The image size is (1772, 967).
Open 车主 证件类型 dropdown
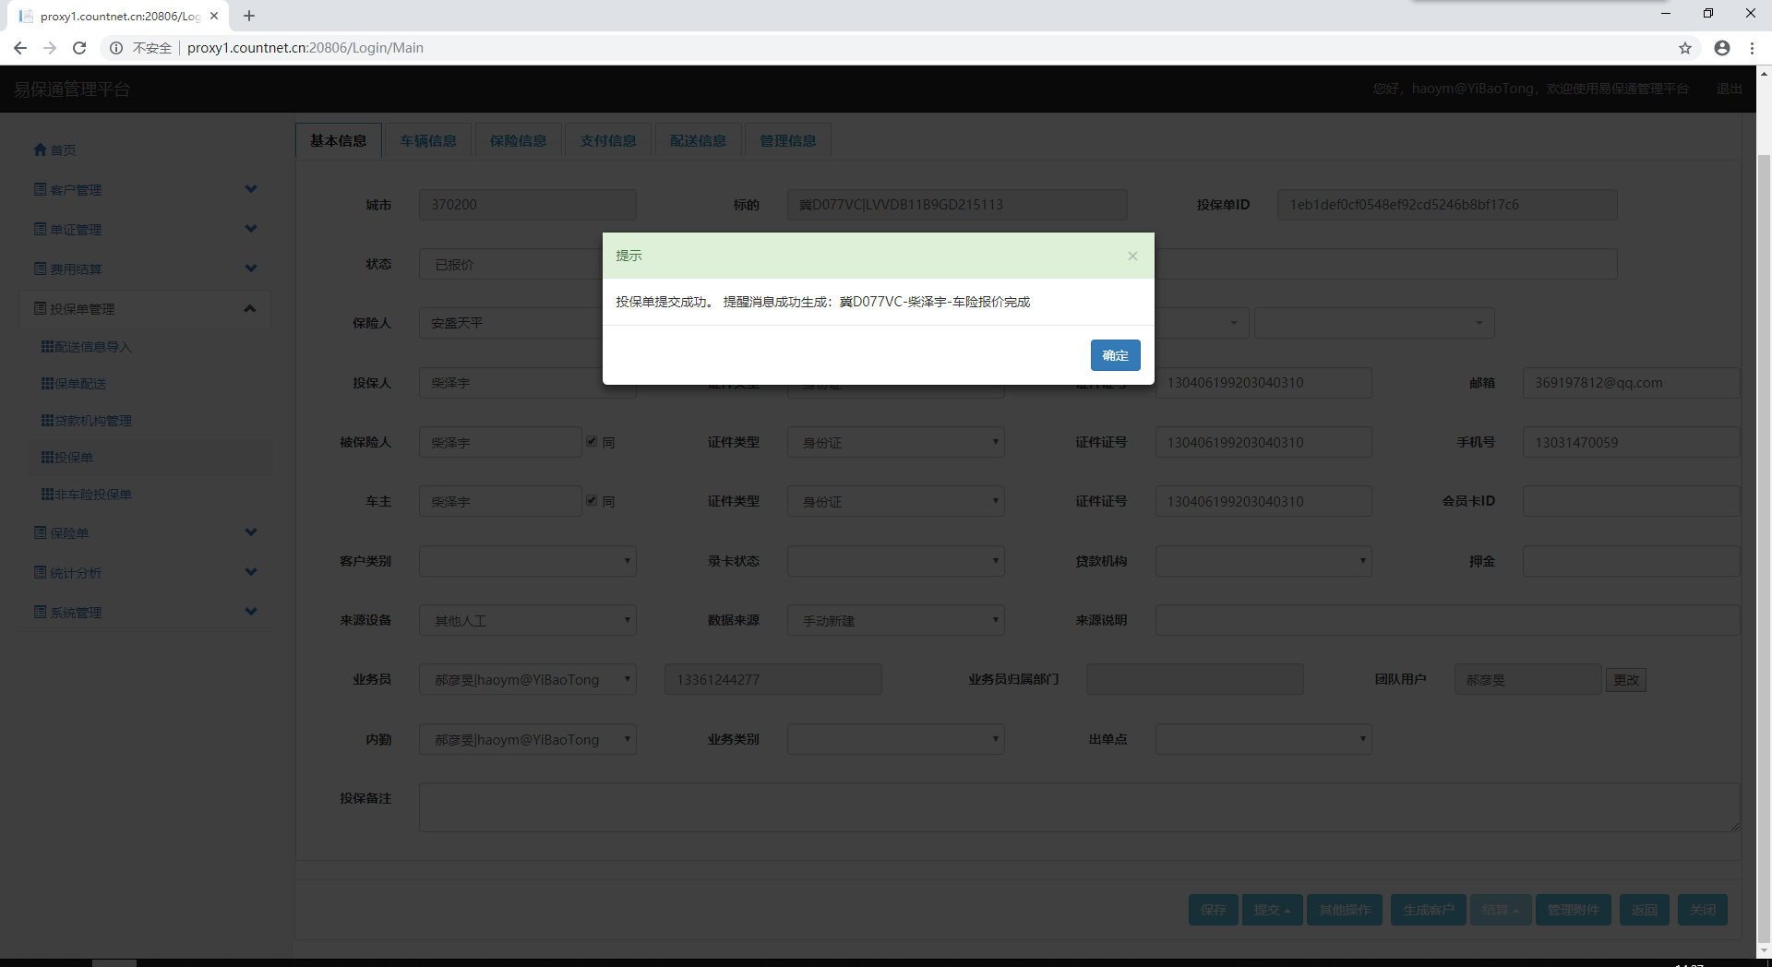(895, 501)
